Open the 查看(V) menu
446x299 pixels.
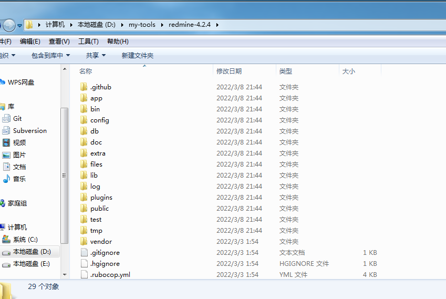59,42
